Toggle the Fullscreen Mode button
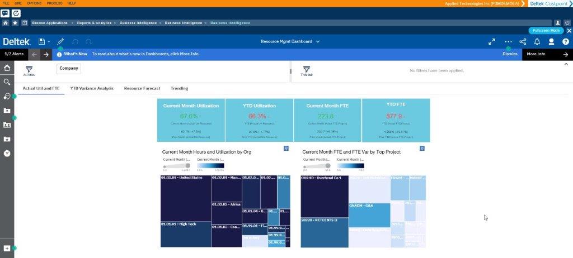Viewport: 573px width, 258px height. coord(546,30)
